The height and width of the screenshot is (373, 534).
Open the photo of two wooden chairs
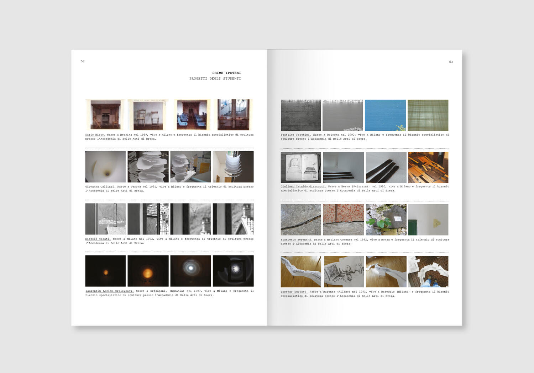tap(148, 115)
